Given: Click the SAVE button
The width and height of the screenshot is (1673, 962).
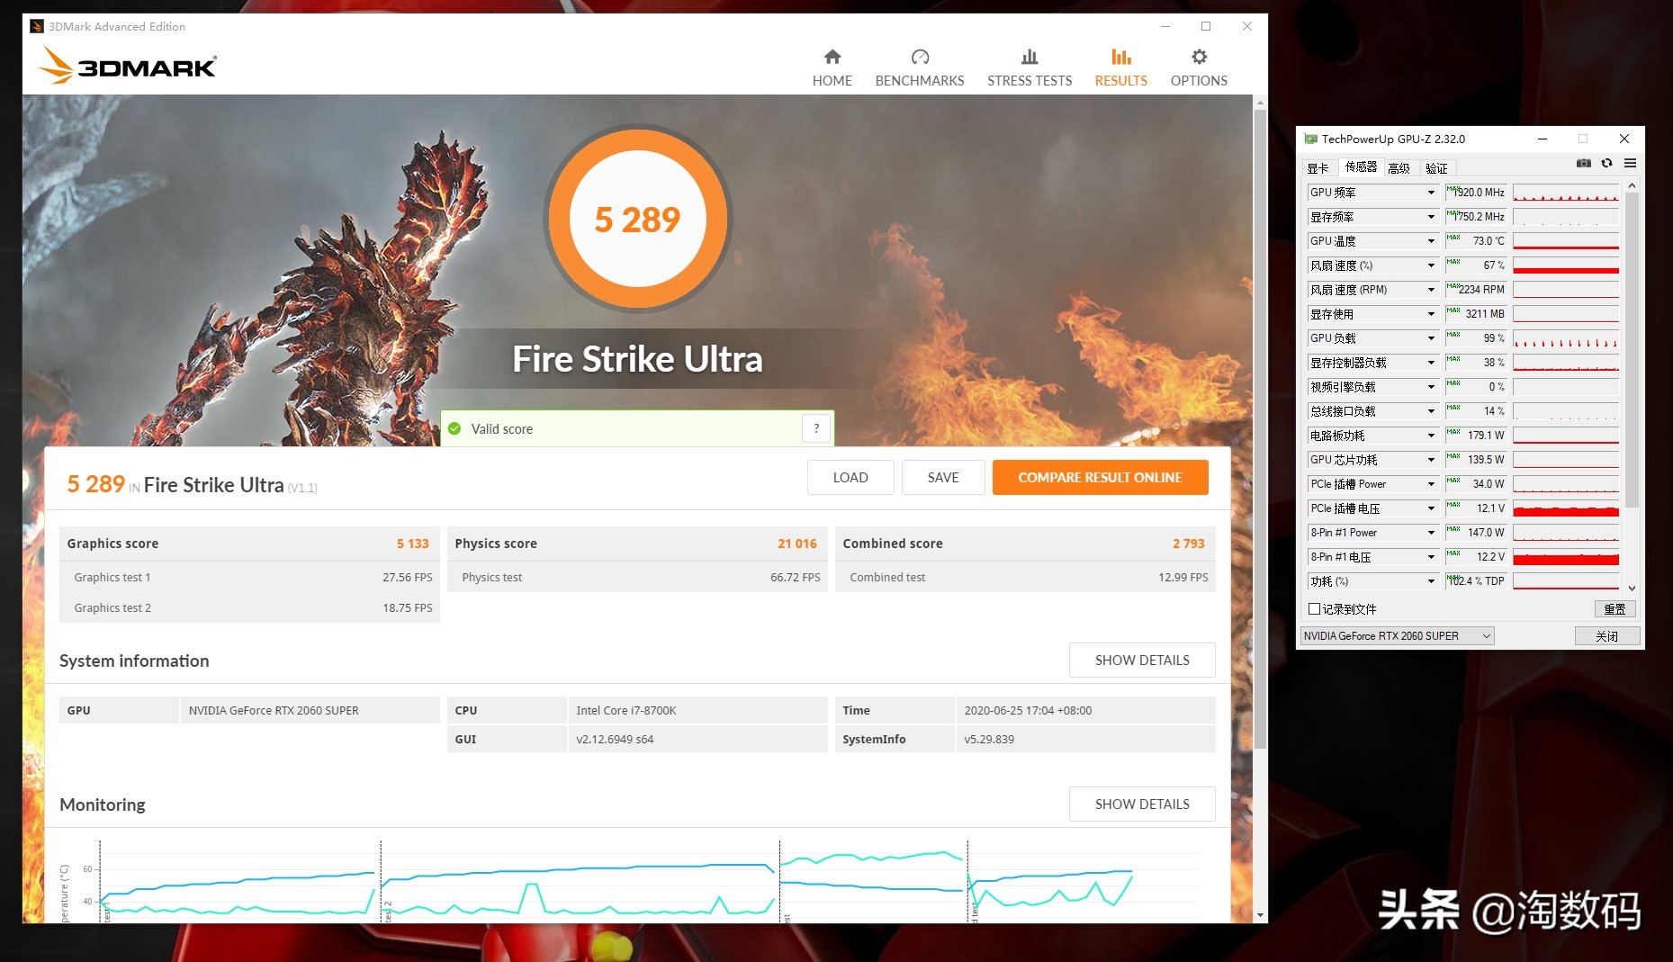Looking at the screenshot, I should (x=943, y=478).
